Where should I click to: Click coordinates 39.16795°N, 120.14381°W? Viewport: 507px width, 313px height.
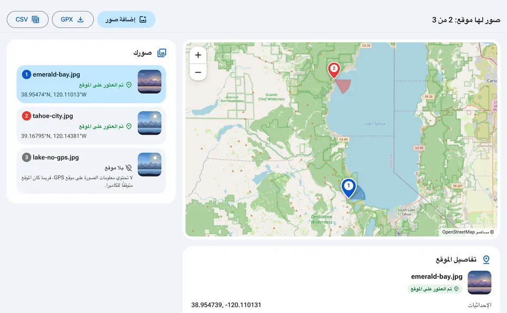(54, 136)
